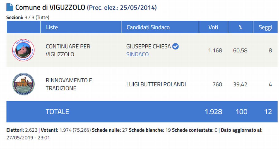Click the Comune di VIGUZZOLO heading

pyautogui.click(x=50, y=8)
